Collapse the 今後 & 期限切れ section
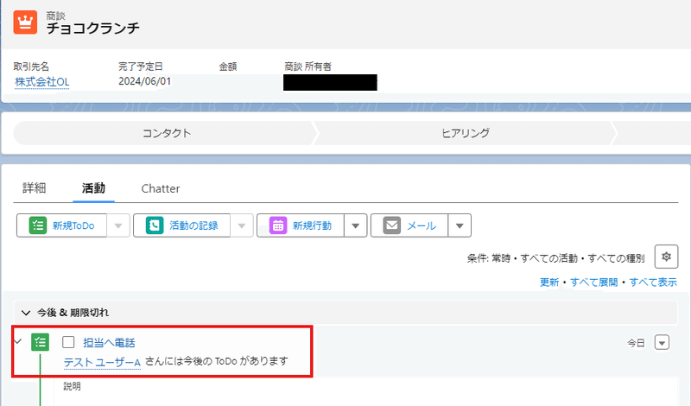Screen dimensions: 691x406 (26, 313)
